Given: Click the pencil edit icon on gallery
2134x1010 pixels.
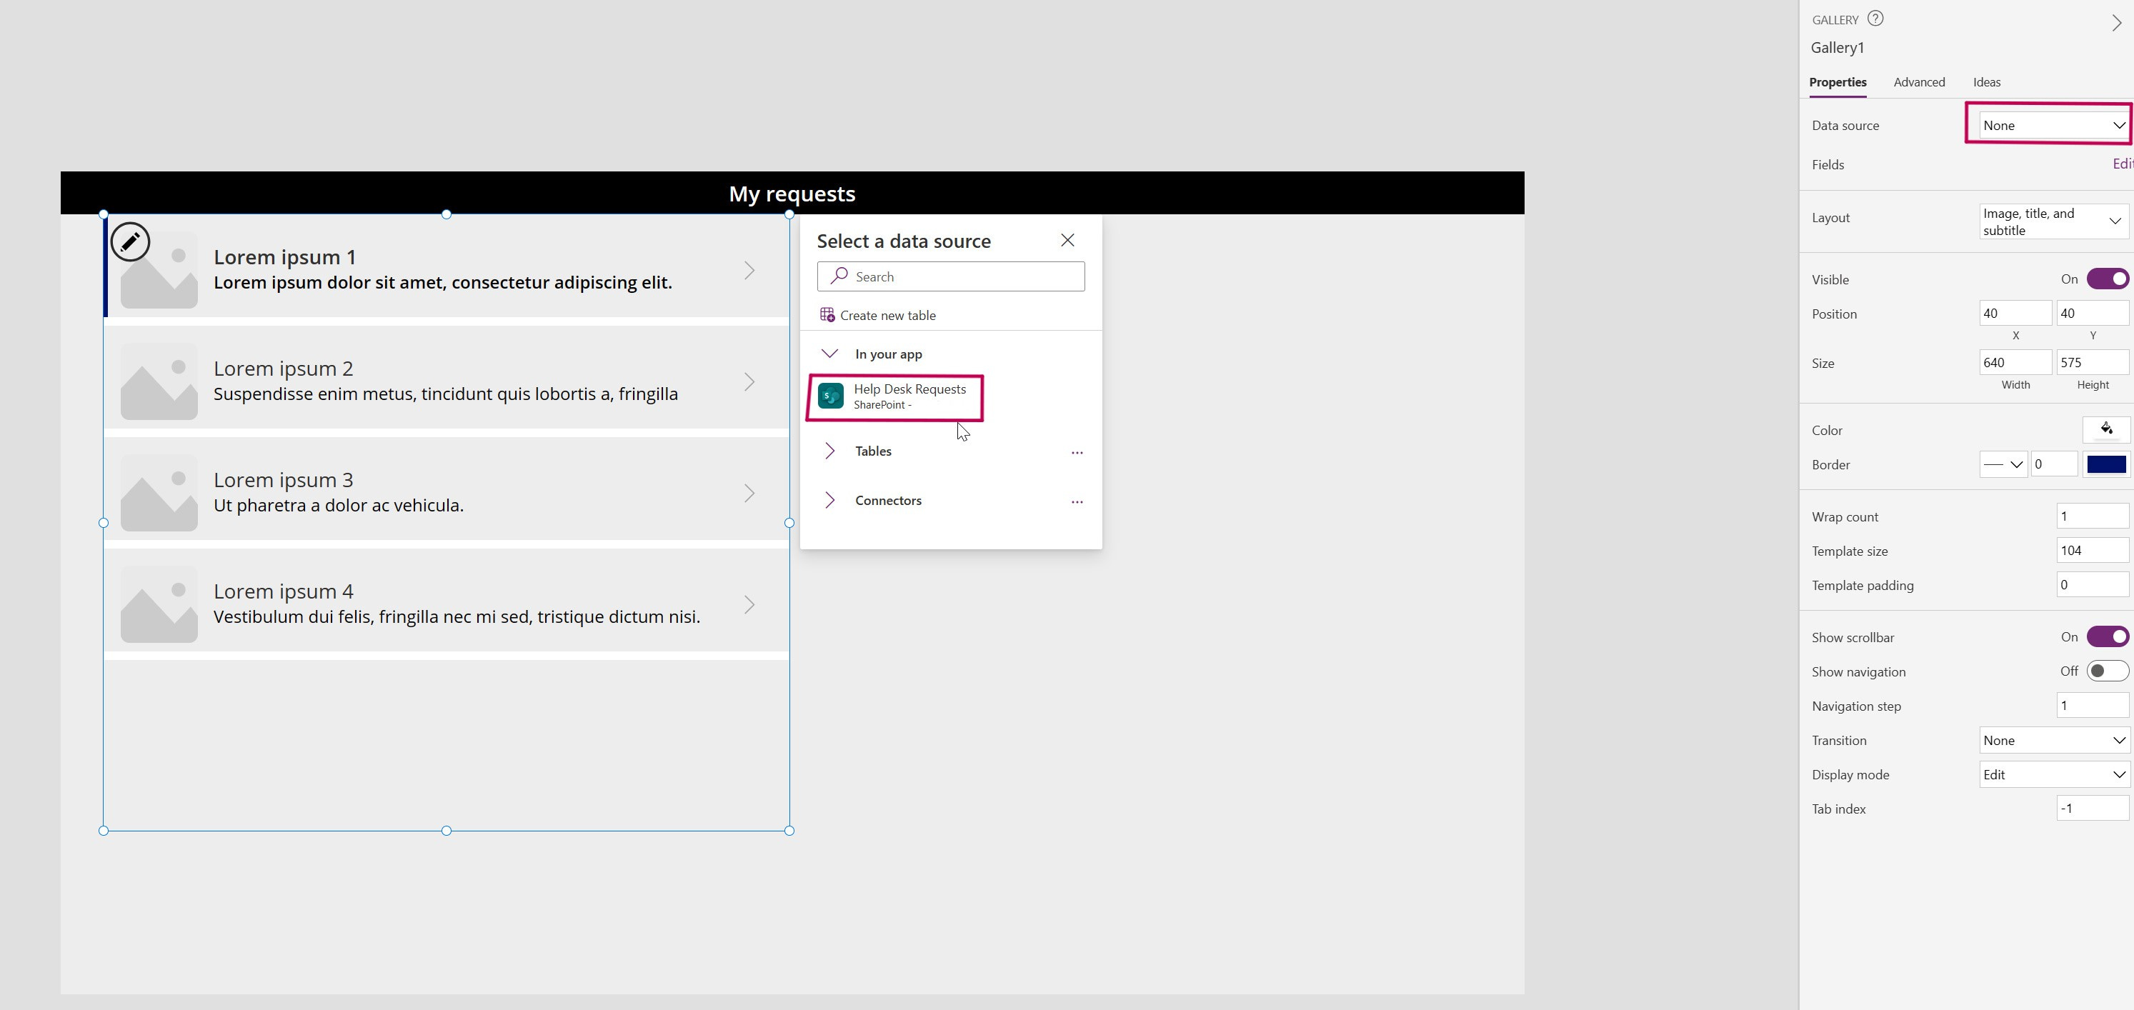Looking at the screenshot, I should [130, 242].
